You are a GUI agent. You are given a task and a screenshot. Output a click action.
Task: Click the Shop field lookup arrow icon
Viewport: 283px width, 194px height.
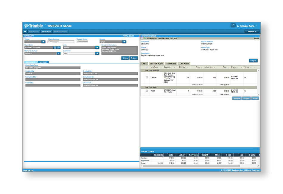[x=43, y=42]
